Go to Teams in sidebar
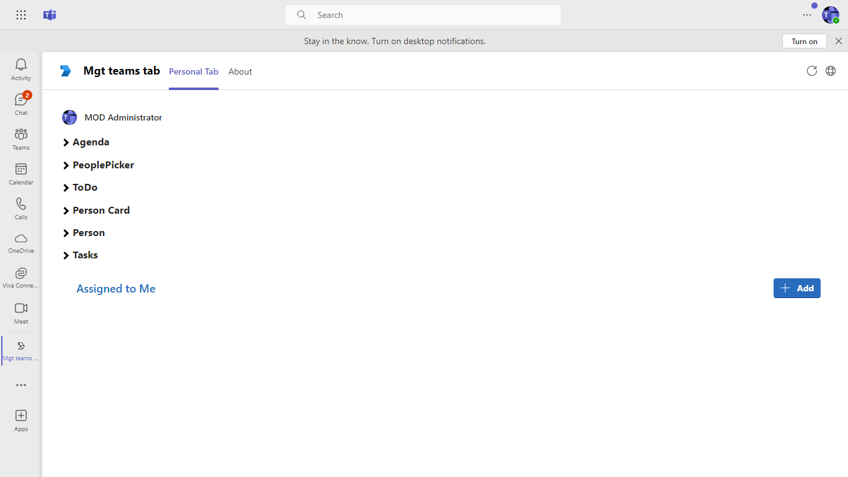848x477 pixels. point(21,139)
